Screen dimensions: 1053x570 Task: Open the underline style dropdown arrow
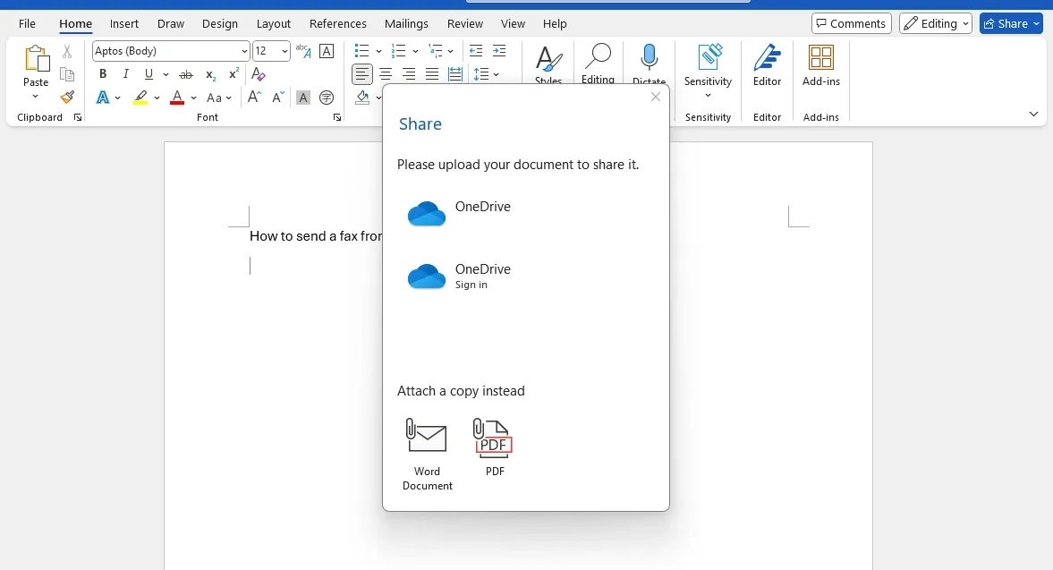click(x=166, y=74)
